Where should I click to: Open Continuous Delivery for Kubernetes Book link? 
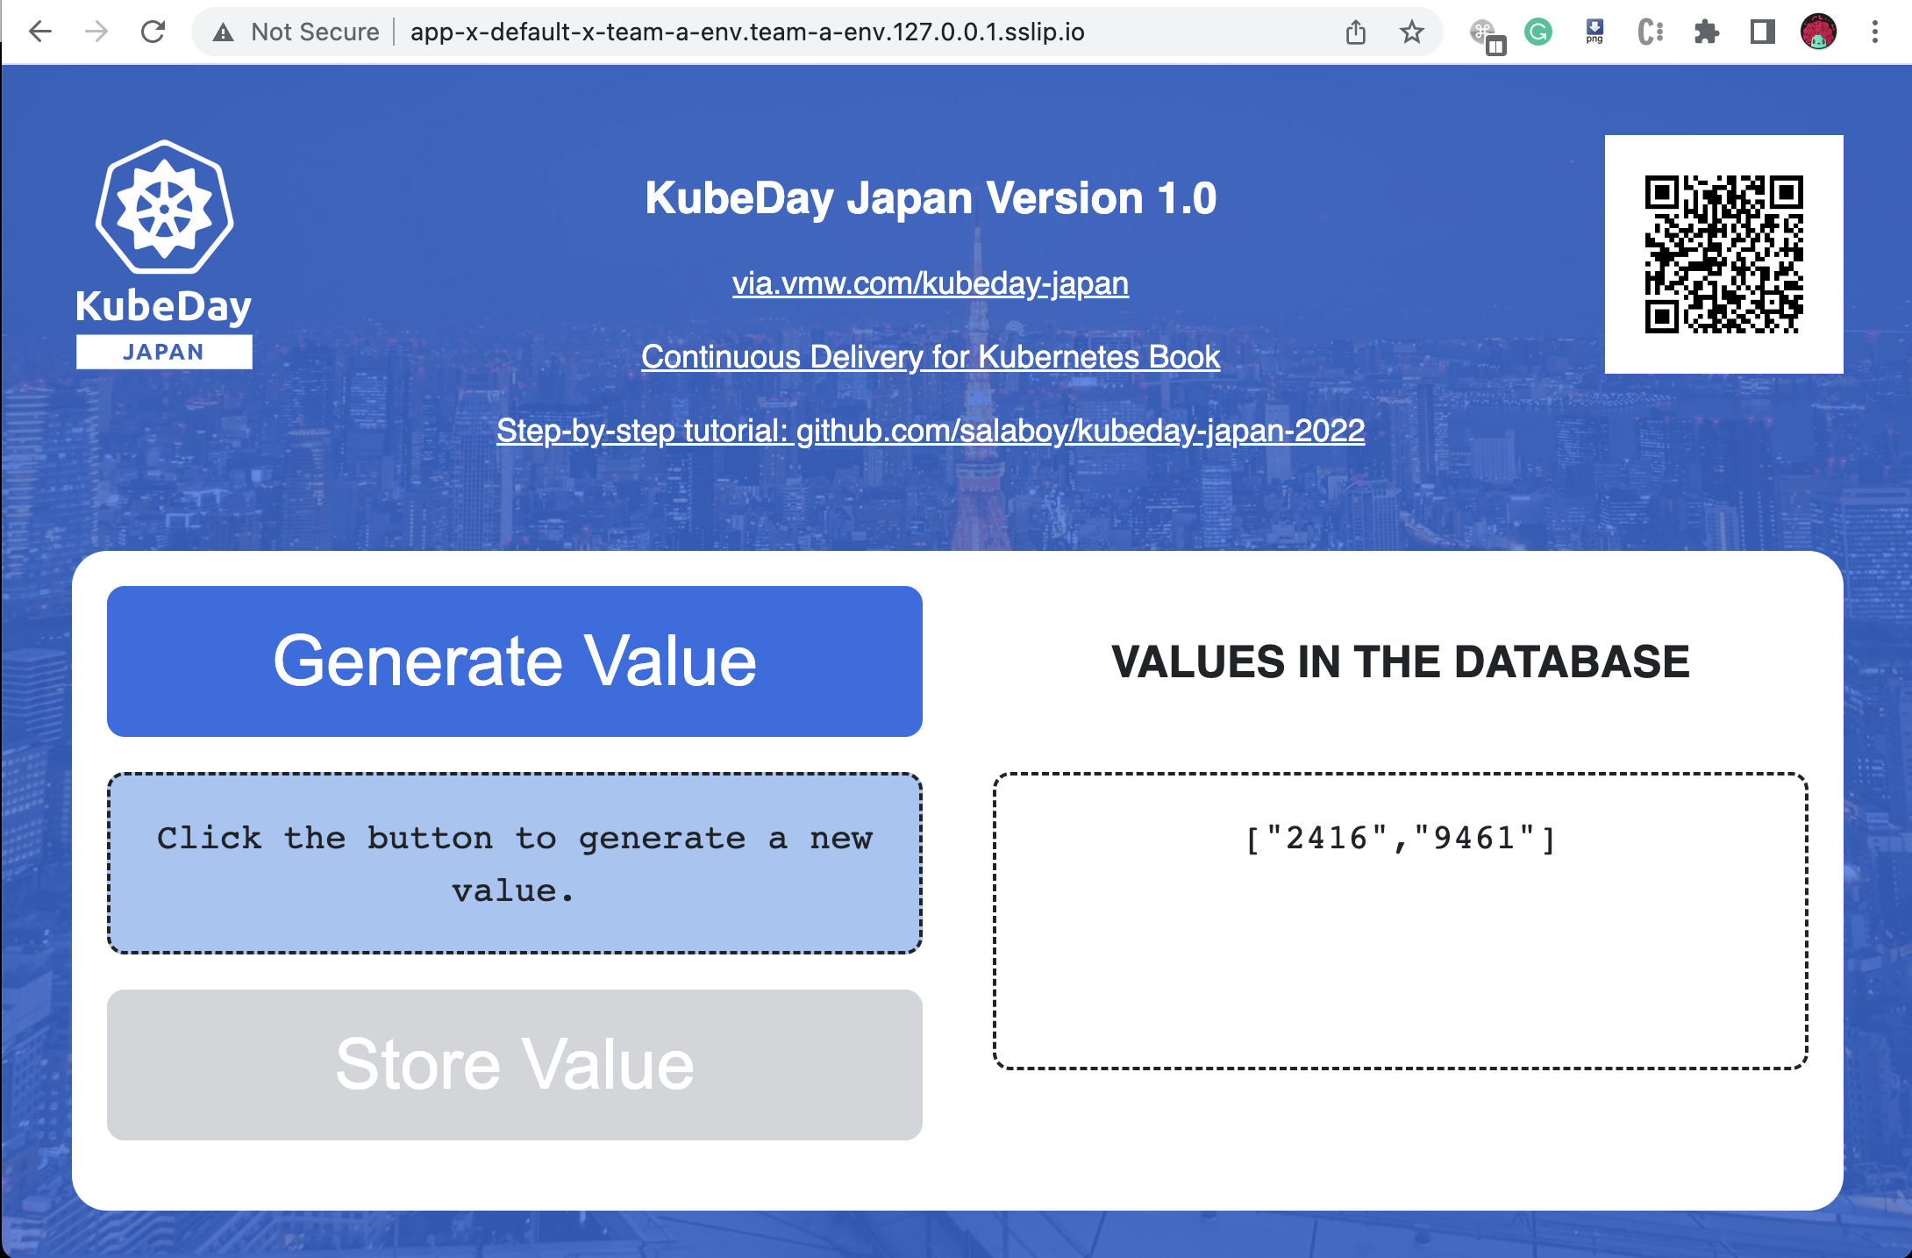tap(930, 357)
